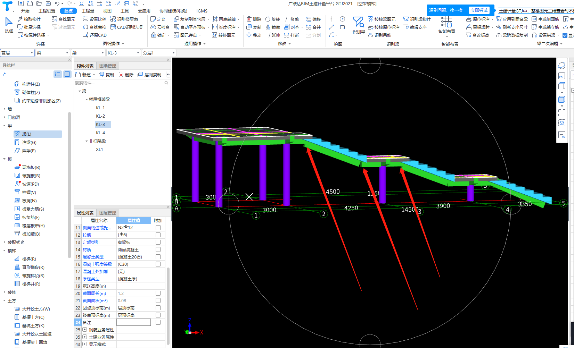Viewport: 574px width, 348px height.
Task: Toggle 附加 checkbox for 截面周长 row
Action: point(158,293)
